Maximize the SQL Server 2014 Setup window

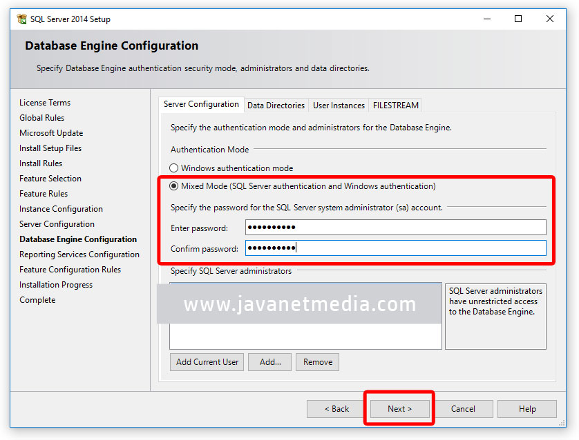[x=518, y=19]
